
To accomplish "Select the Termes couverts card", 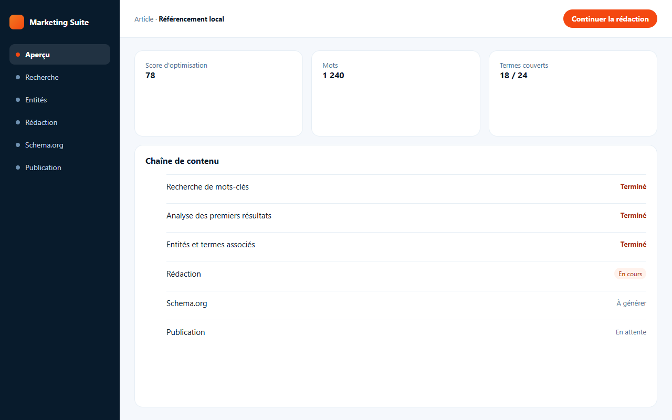I will coord(573,93).
